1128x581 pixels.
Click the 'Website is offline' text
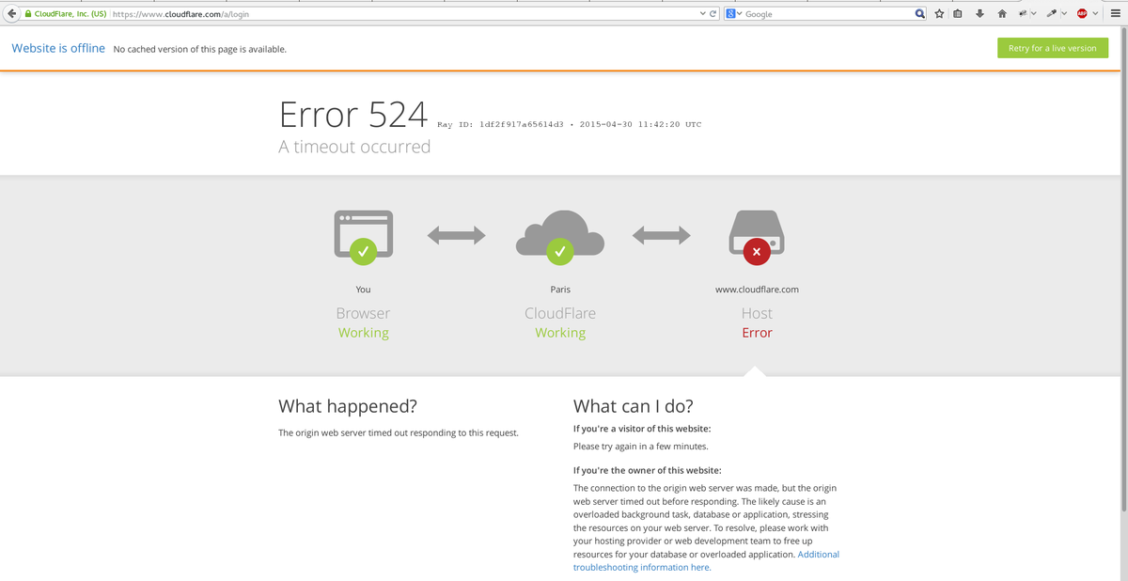58,48
